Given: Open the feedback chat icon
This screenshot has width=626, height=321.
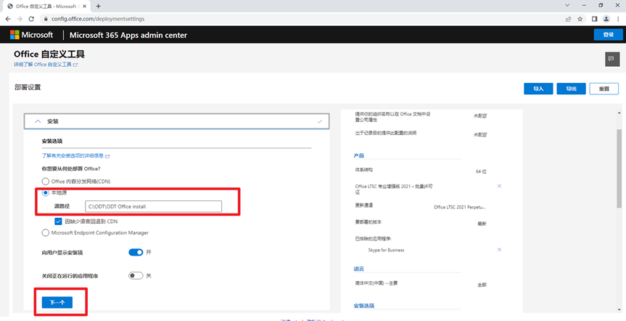Looking at the screenshot, I should pos(611,59).
